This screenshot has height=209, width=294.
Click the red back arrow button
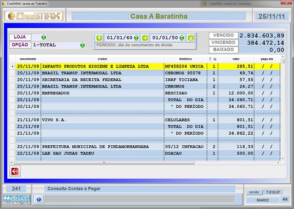pos(15,171)
